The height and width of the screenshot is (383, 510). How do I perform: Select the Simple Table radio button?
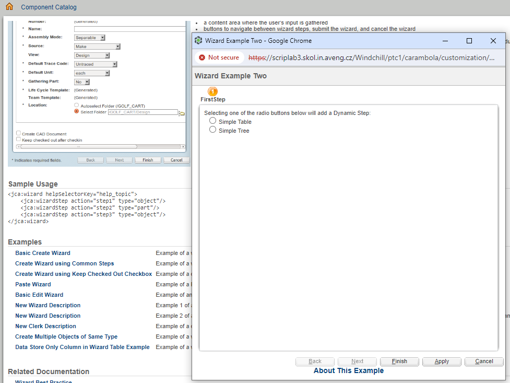pos(212,120)
